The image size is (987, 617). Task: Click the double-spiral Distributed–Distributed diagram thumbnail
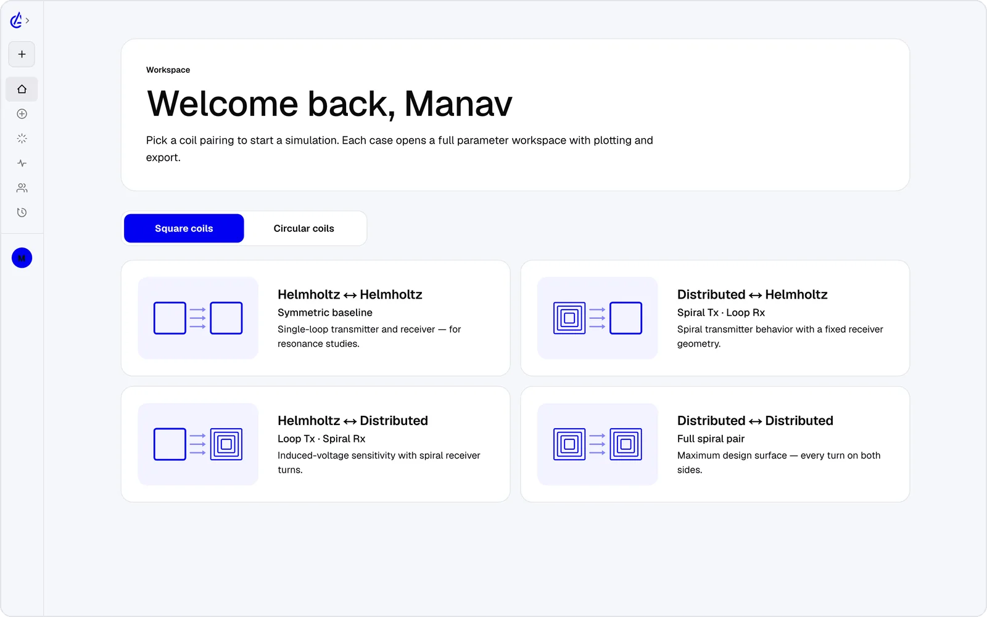(598, 444)
